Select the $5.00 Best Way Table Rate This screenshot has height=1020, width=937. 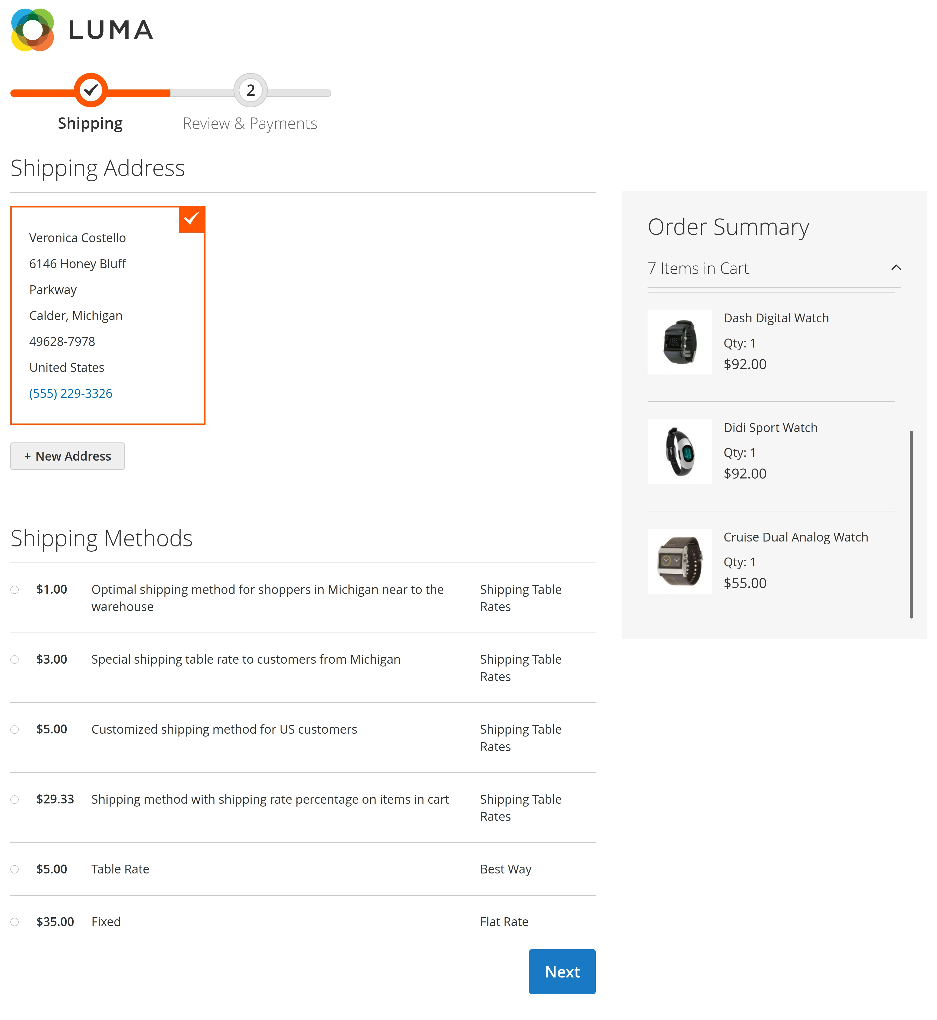15,869
